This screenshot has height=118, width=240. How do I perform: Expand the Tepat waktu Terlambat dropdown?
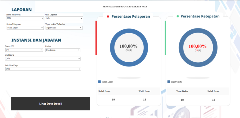64,28
